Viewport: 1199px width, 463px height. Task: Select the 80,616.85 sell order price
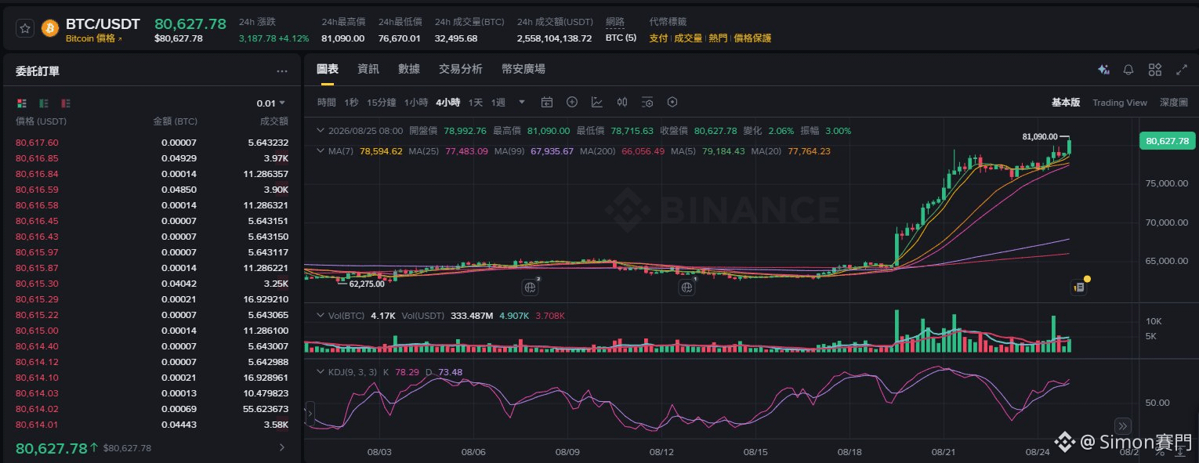coord(37,158)
